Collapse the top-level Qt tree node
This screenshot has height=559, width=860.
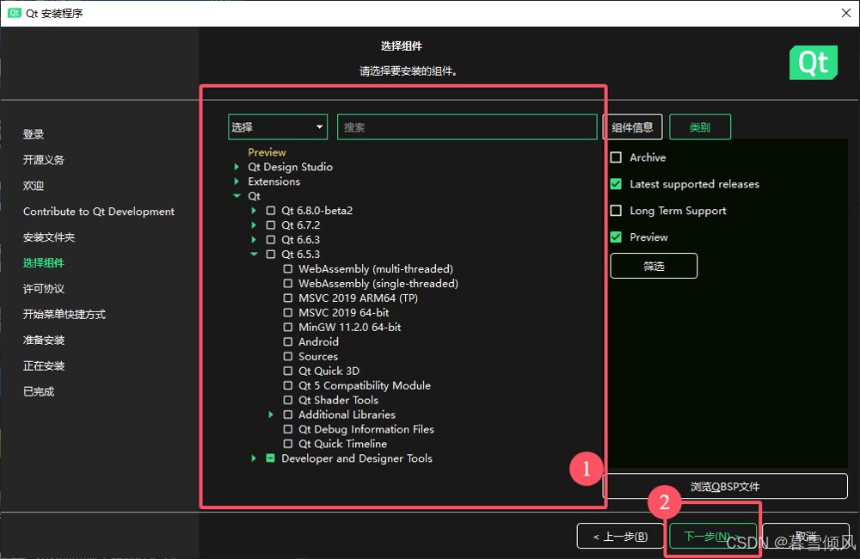click(x=236, y=196)
